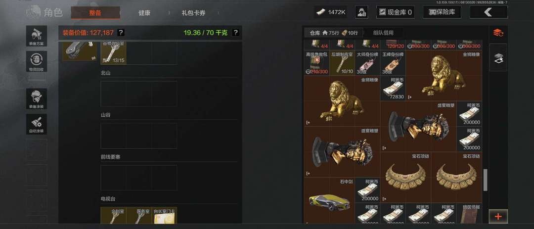Image resolution: width=534 pixels, height=229 pixels.
Task: Click the warehouse auto-sort icon
Action: pyautogui.click(x=498, y=33)
